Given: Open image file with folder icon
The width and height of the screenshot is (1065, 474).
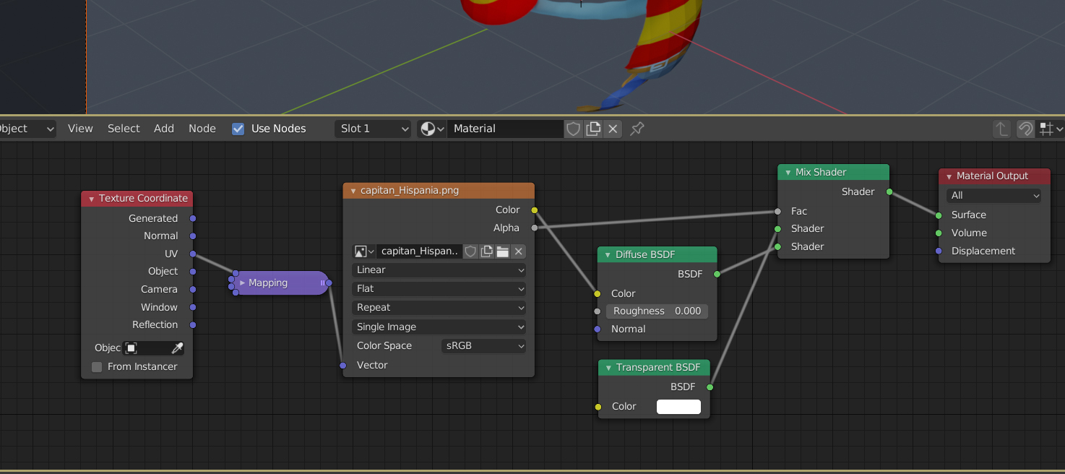Looking at the screenshot, I should click(502, 251).
